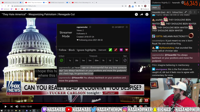Bookmark this page star icon
The width and height of the screenshot is (200, 112).
[126, 6]
